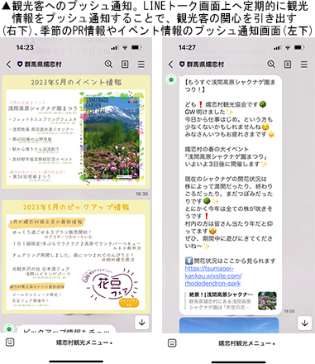The height and width of the screenshot is (364, 315).
Task: Tap shield badge beside 群馬県嬬恋村 in right phone
Action: click(x=182, y=65)
